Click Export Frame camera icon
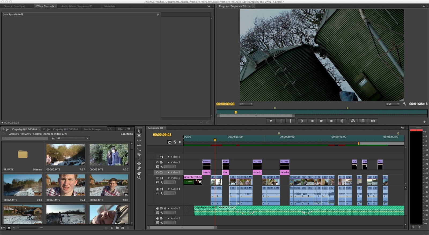The width and height of the screenshot is (429, 235). (x=373, y=121)
